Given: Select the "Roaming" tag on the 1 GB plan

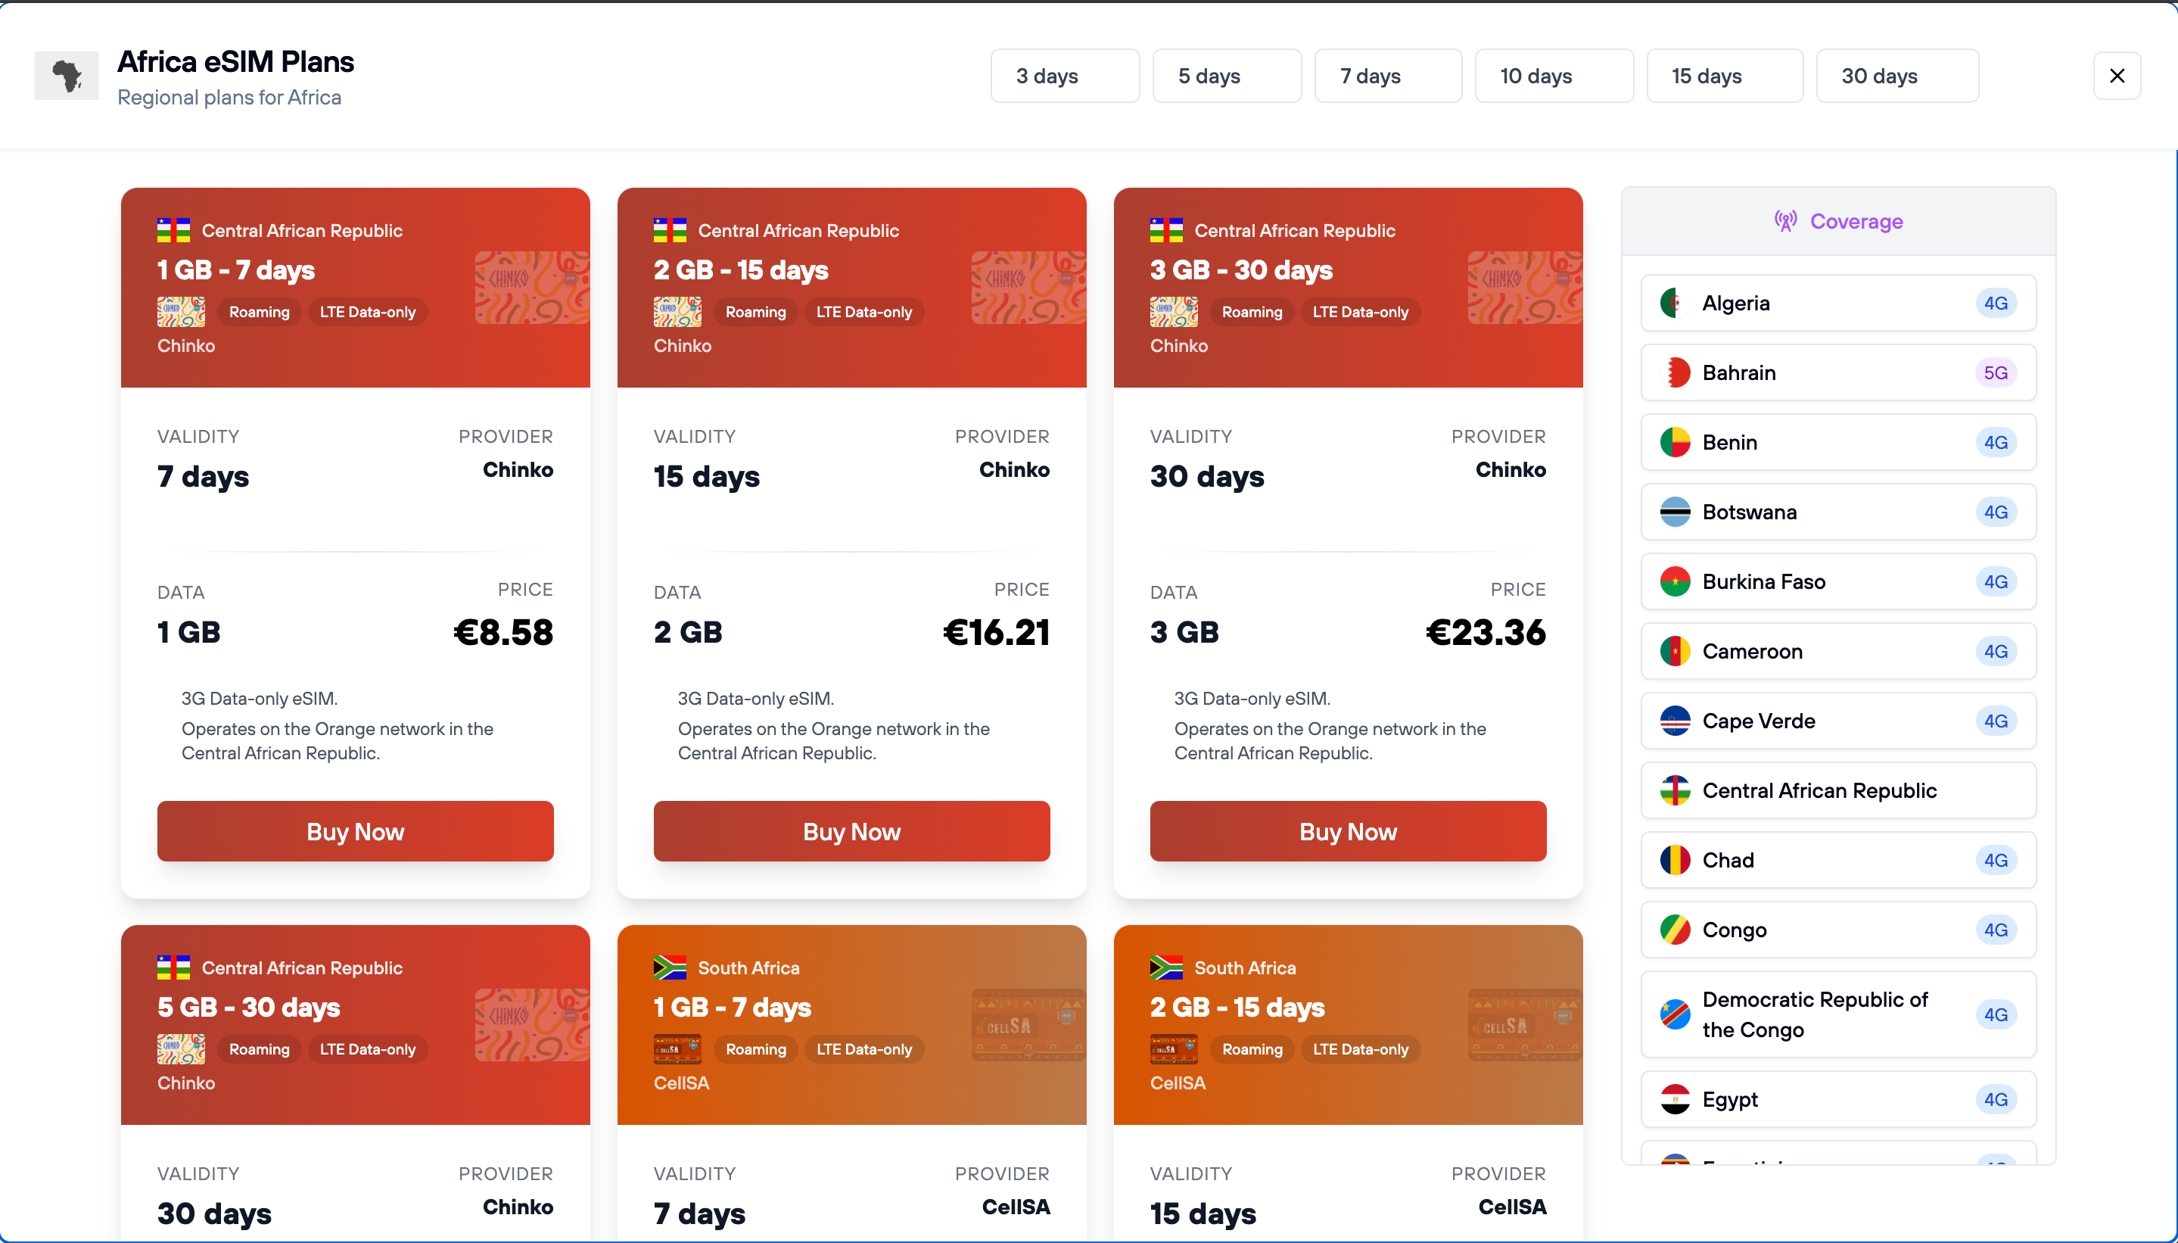Looking at the screenshot, I should tap(258, 312).
